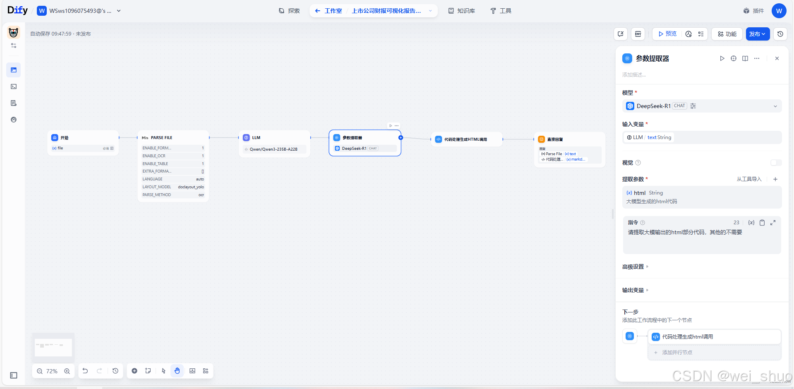Select the 直接回复 answer node
794x389 pixels.
pos(570,149)
